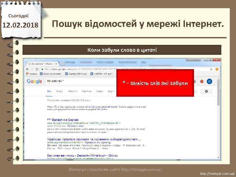Click the slide title 'Пошук відомостей у мережі Інтернет.'
Screen dimensions: 236x177
coord(138,24)
